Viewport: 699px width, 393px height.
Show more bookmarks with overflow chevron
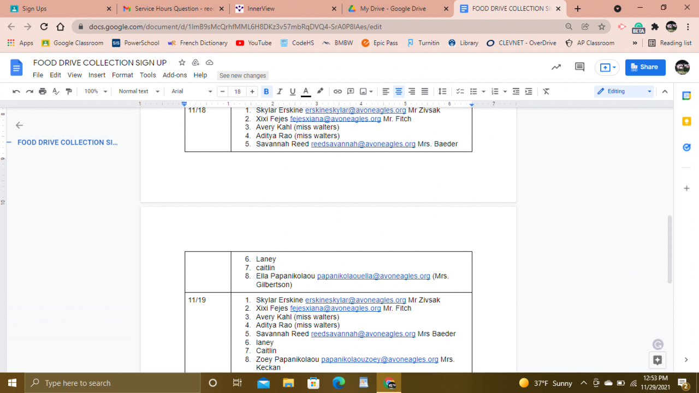635,43
